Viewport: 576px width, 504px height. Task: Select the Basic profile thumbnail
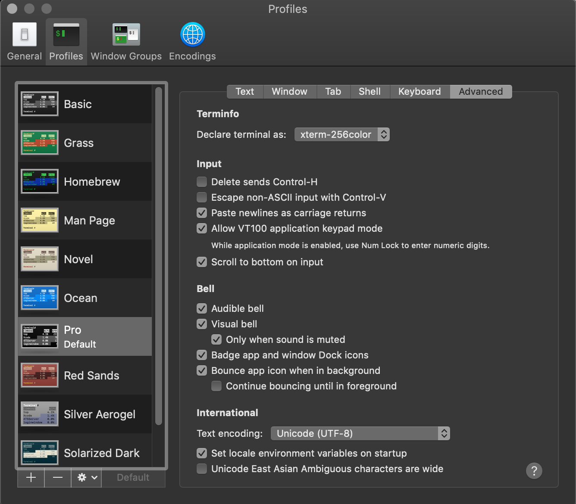pyautogui.click(x=40, y=104)
